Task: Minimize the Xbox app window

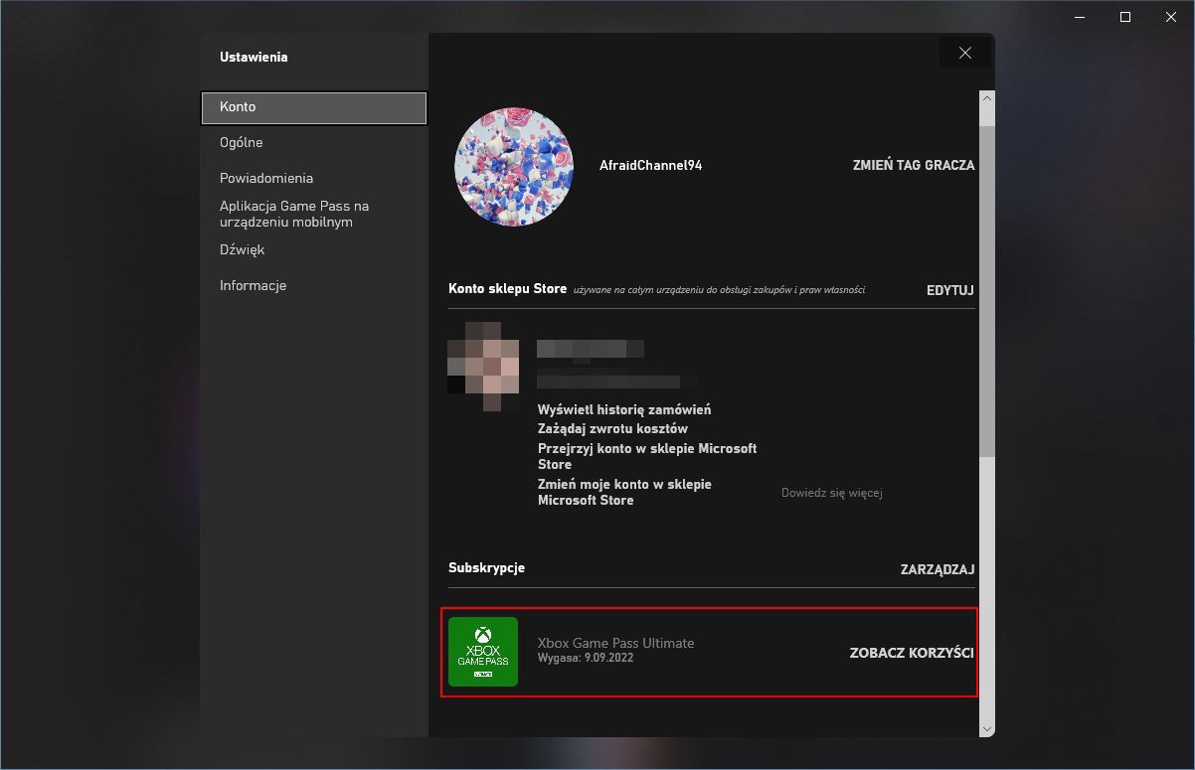Action: (x=1082, y=17)
